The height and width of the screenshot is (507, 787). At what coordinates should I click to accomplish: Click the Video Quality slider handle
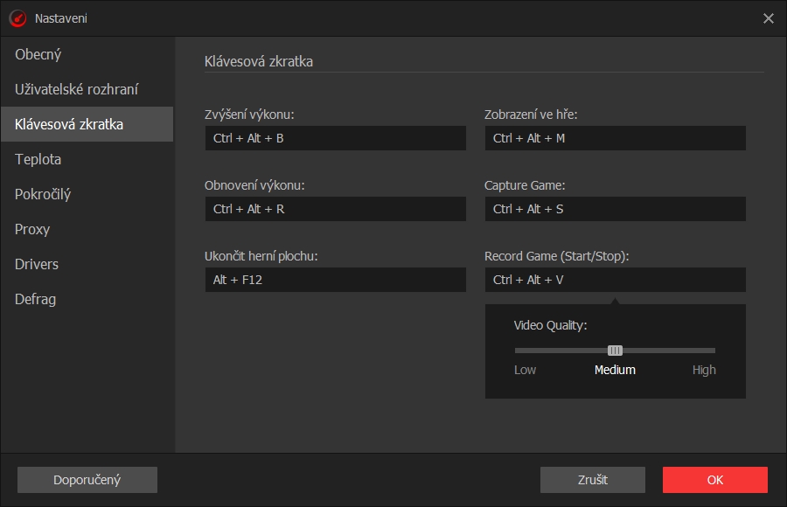click(x=615, y=351)
